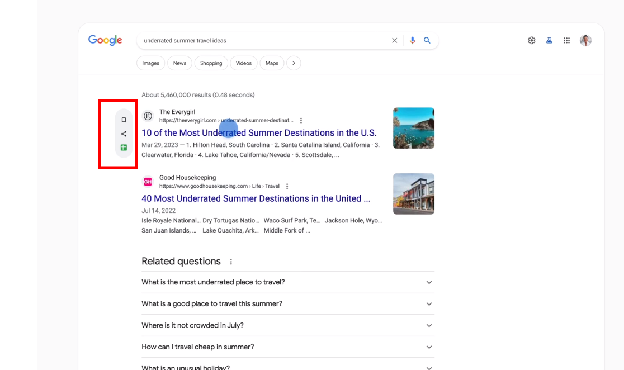The image size is (624, 370).
Task: Click the "Jul 14, 2022" date text
Action: tap(158, 211)
